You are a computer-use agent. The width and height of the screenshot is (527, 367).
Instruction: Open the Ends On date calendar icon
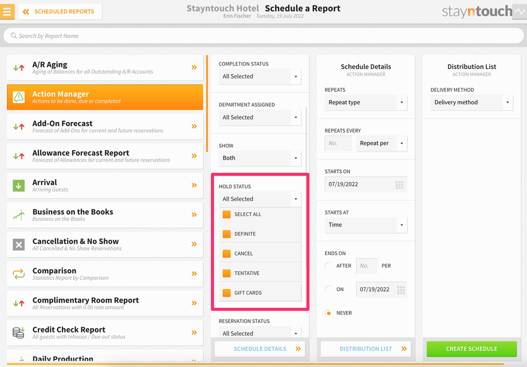click(x=401, y=290)
